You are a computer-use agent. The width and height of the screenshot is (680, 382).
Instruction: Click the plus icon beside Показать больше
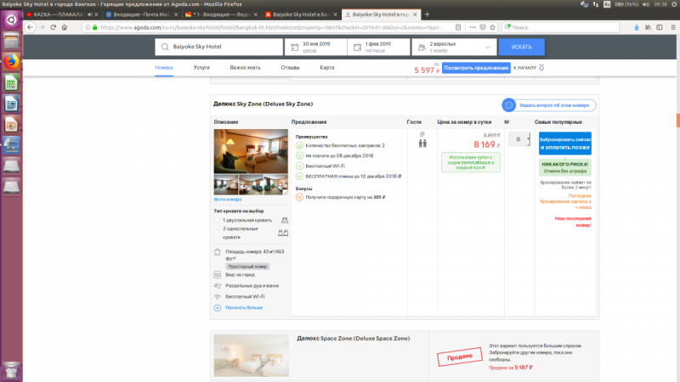point(218,308)
